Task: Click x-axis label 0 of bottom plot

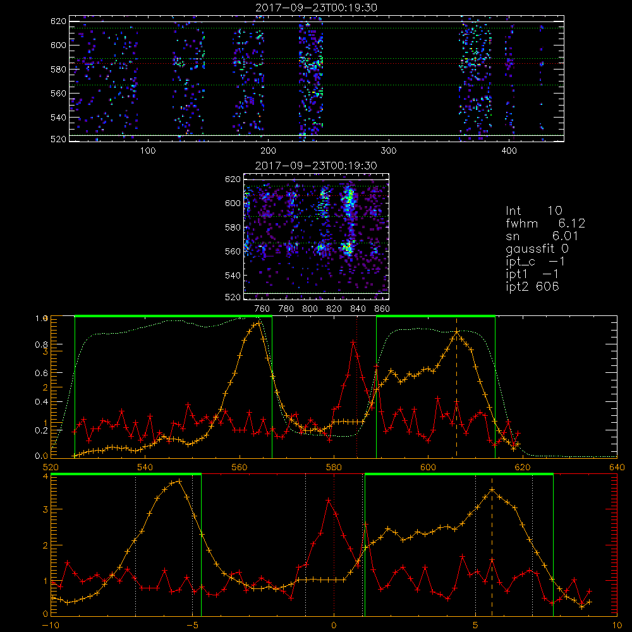Action: [x=334, y=626]
